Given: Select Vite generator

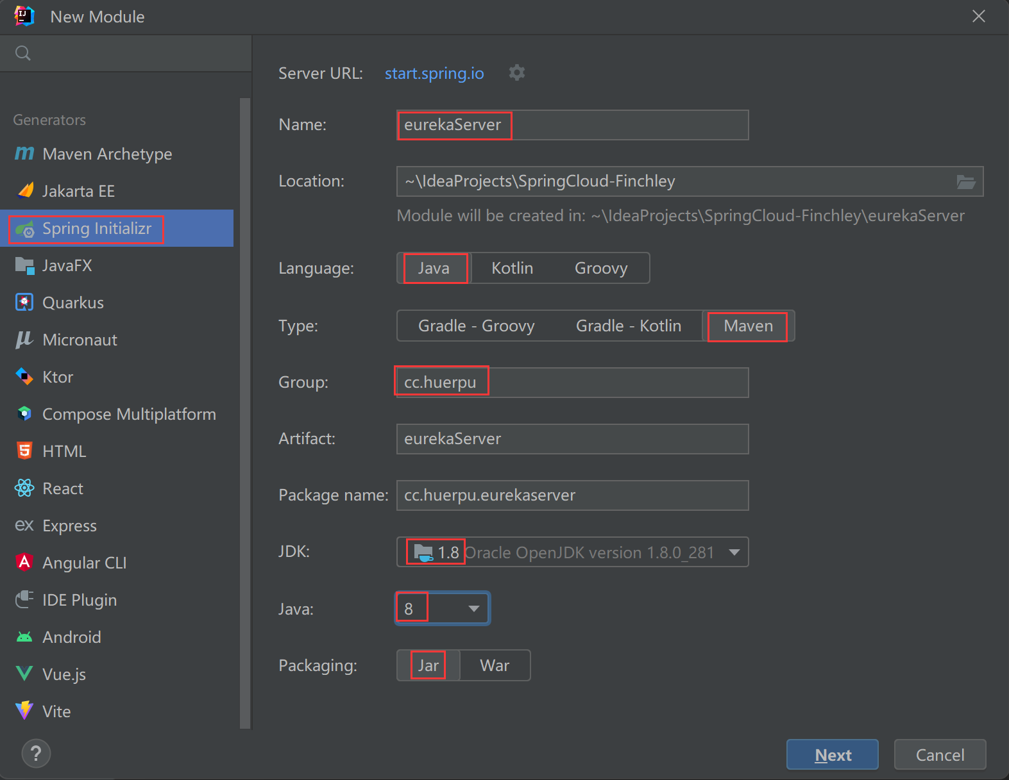Looking at the screenshot, I should (x=117, y=711).
